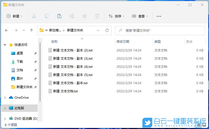This screenshot has width=209, height=129.
Task: Click the Cut scissors icon
Action: pos(34,16)
